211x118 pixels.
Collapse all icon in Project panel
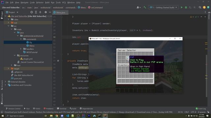click(40, 12)
